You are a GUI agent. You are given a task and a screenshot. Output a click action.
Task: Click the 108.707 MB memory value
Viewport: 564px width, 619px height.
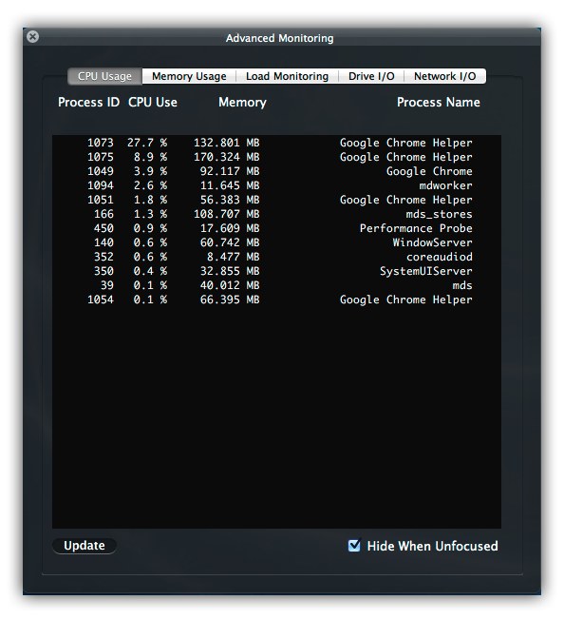[226, 214]
